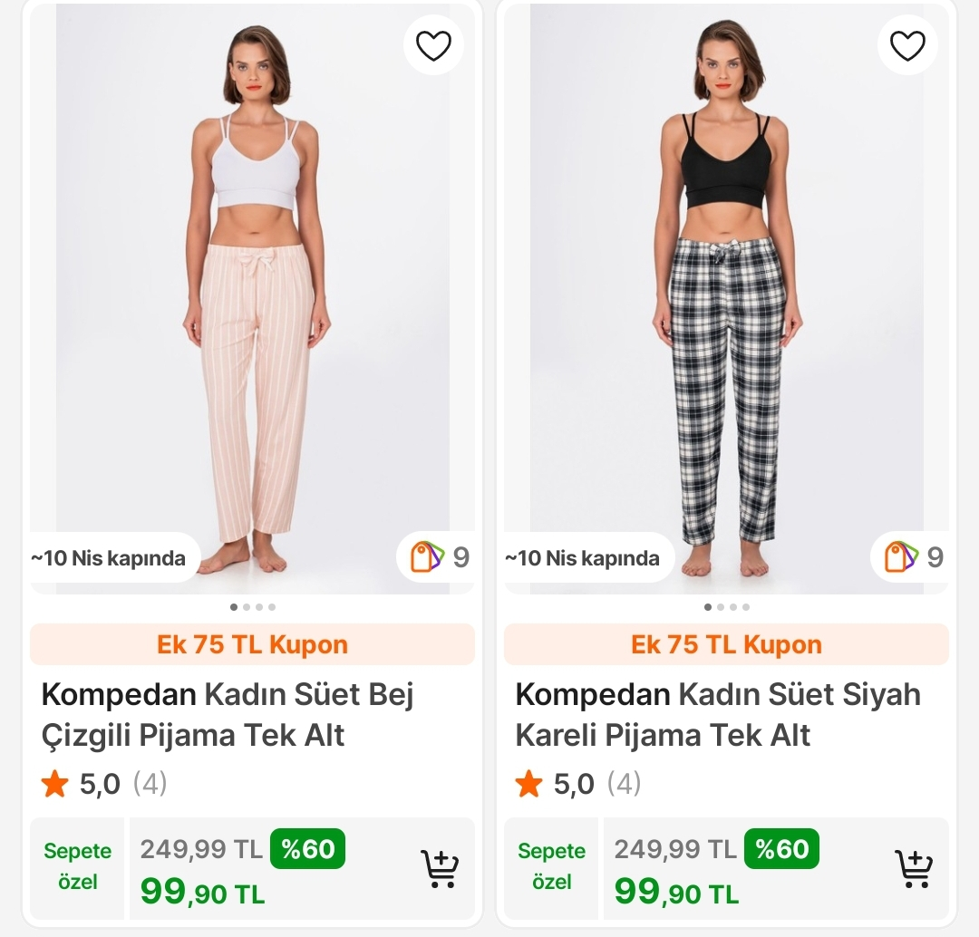Tap Ek 75 TL Kupon banner on plaid pajama
This screenshot has height=937, width=979.
coord(726,644)
